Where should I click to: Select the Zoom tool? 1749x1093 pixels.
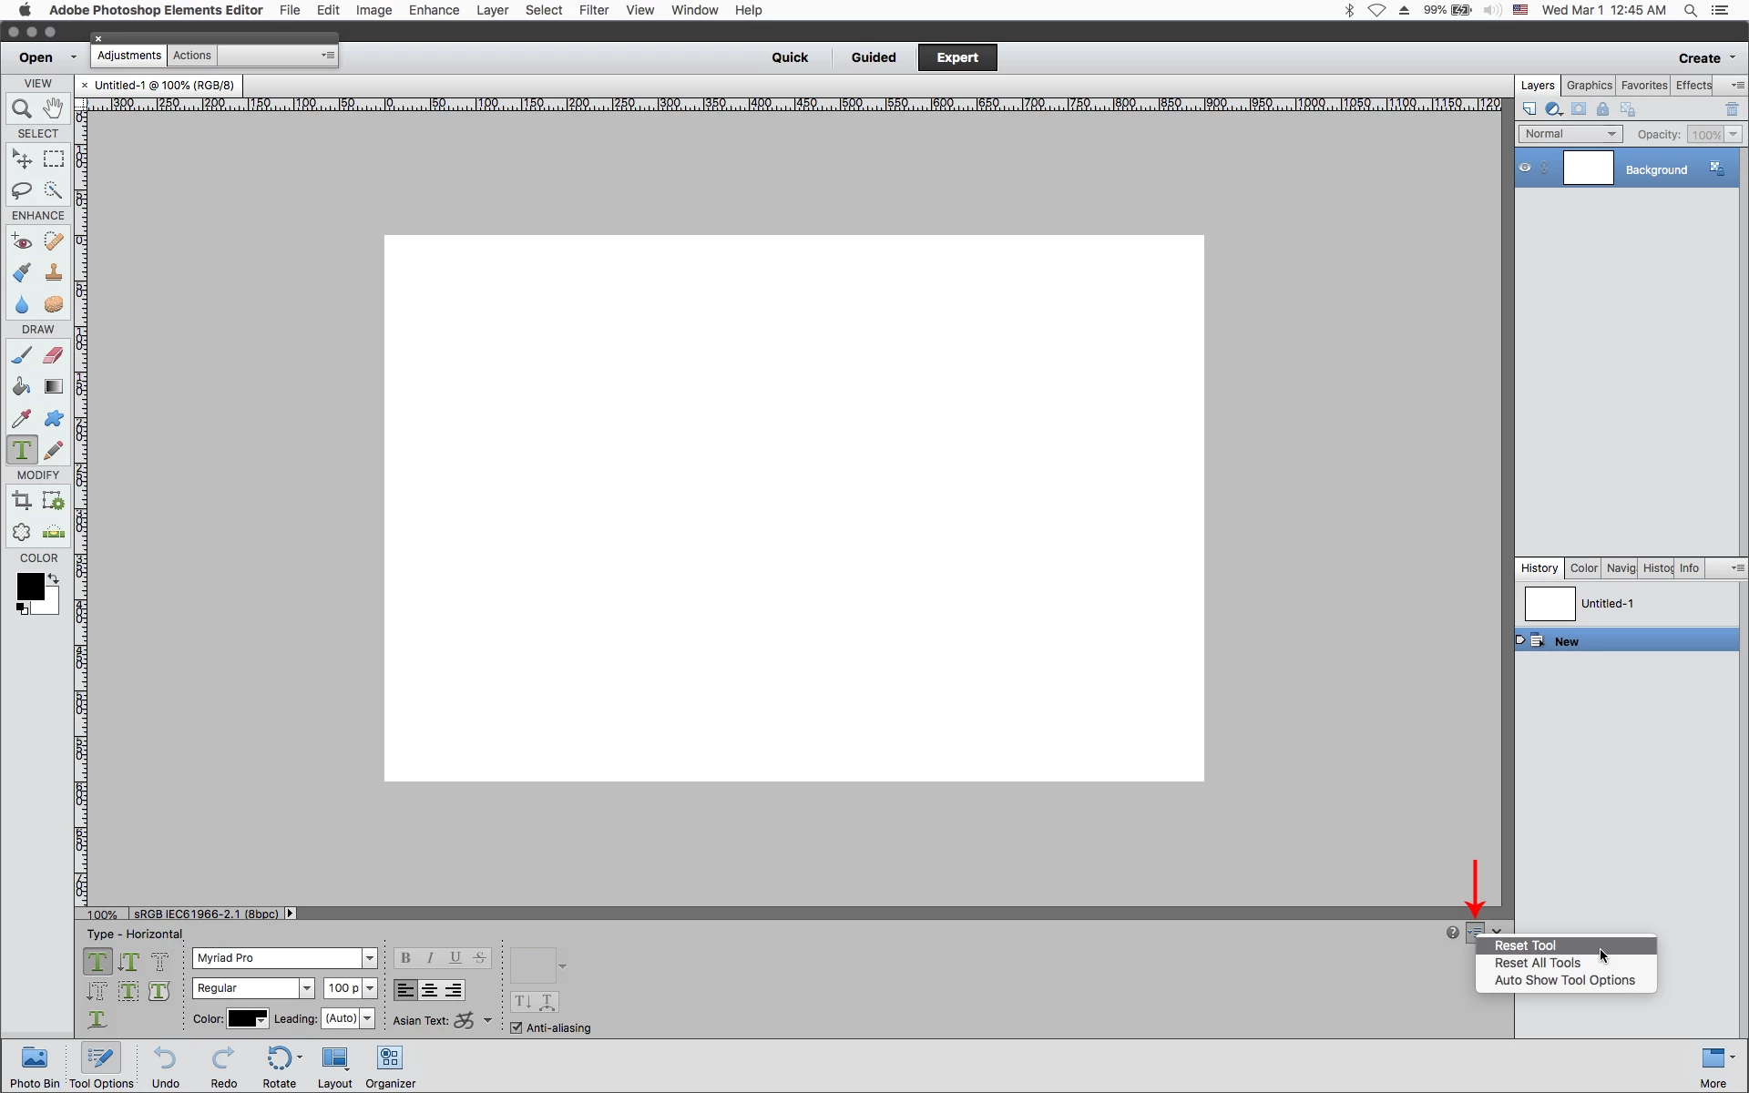tap(22, 109)
